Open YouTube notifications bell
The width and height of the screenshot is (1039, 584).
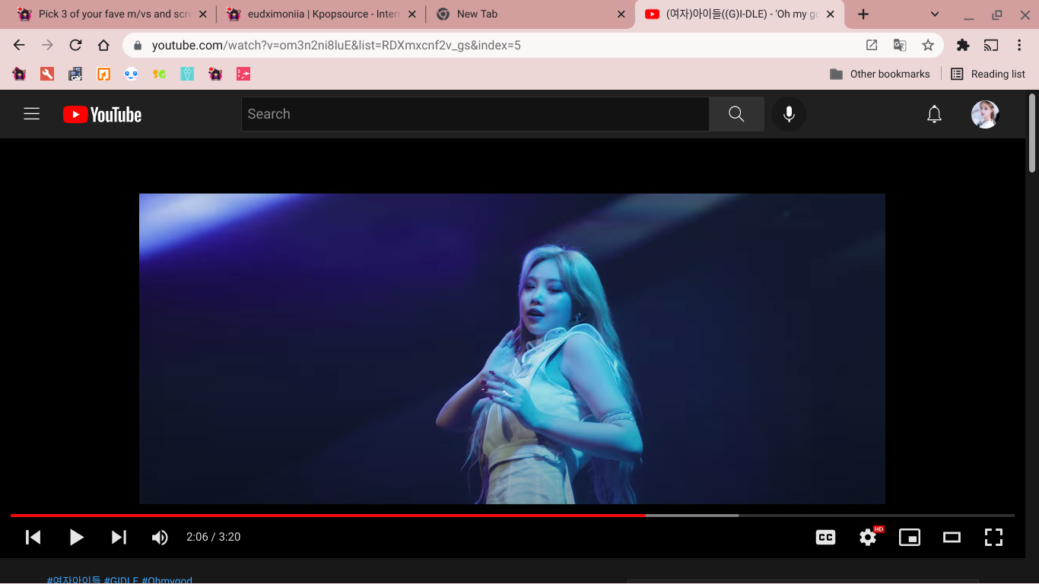click(934, 114)
